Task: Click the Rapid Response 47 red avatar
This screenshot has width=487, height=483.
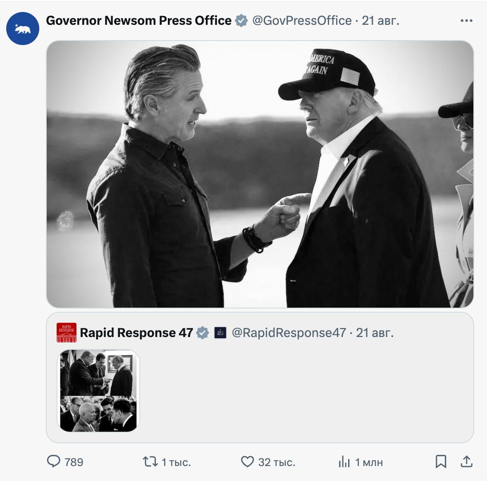Action: coord(67,333)
